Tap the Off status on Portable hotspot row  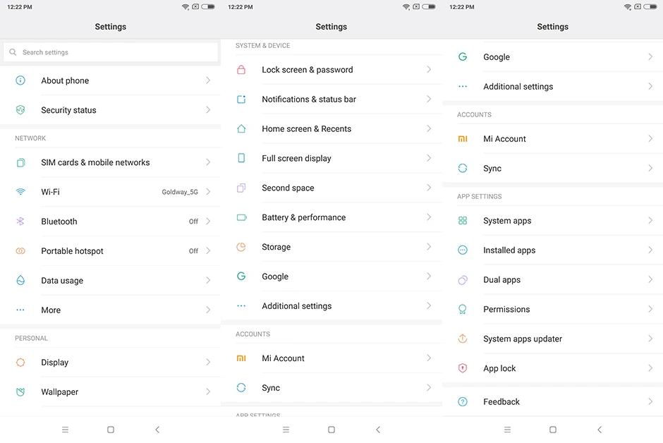pos(193,251)
